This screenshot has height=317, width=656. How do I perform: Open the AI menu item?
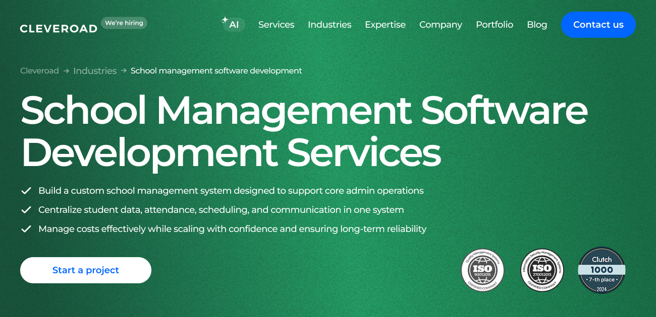[x=234, y=24]
